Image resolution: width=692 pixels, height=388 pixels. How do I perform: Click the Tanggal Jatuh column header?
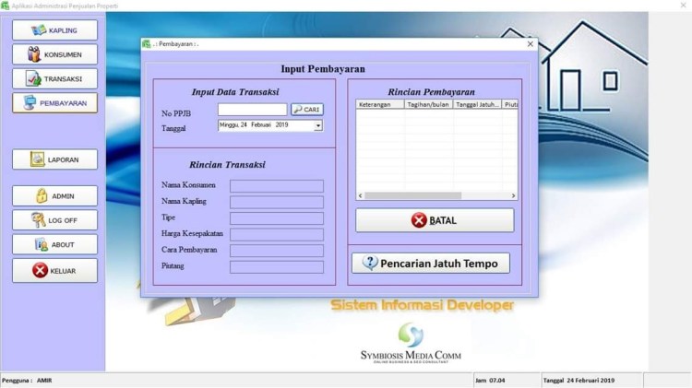tap(477, 104)
